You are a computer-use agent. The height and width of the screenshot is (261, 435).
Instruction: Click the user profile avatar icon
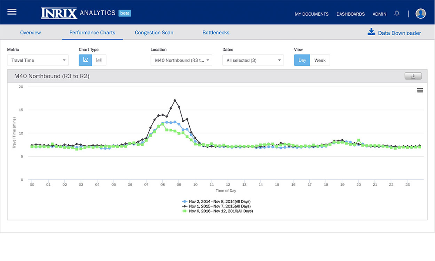click(x=420, y=13)
